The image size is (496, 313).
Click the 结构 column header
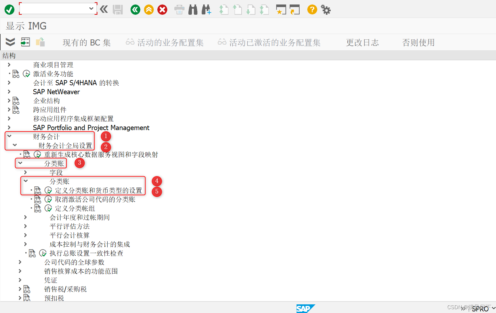9,55
